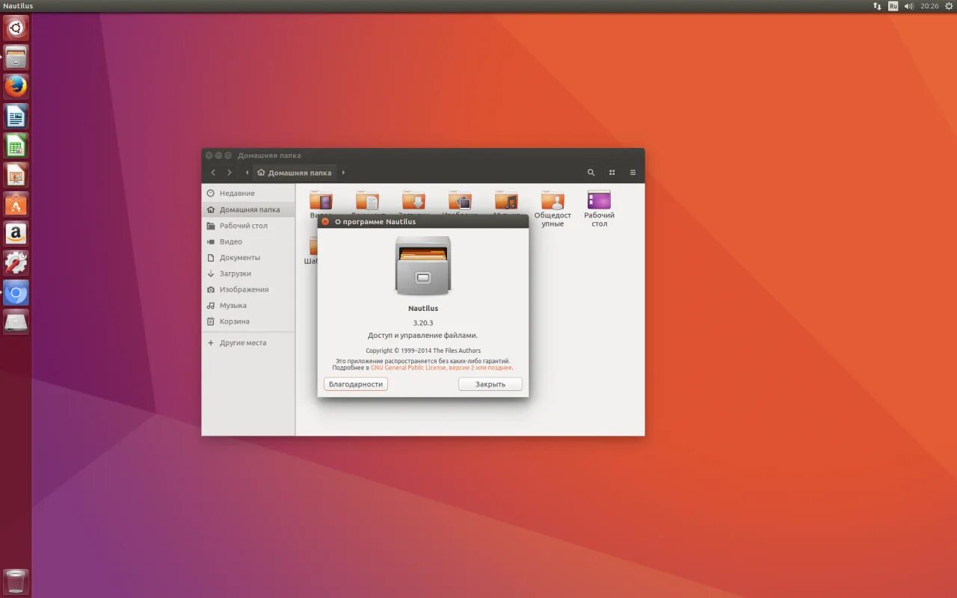Click the blue Chromium icon in the launcher
957x598 pixels.
coord(16,292)
